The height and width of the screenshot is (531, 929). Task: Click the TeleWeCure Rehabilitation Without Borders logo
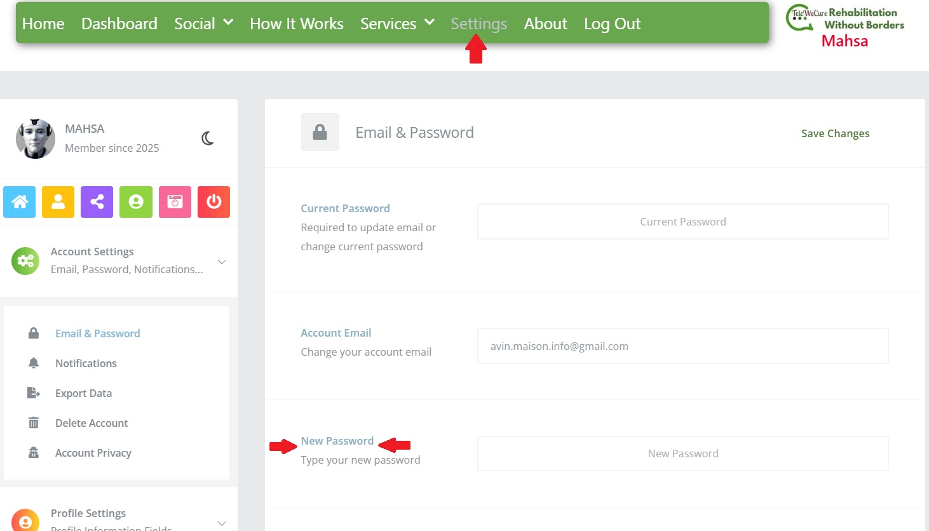click(x=844, y=18)
